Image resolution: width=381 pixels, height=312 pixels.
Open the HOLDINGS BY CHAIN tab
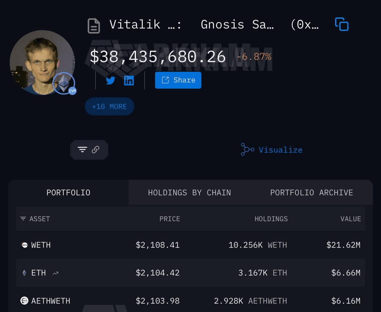pyautogui.click(x=189, y=193)
